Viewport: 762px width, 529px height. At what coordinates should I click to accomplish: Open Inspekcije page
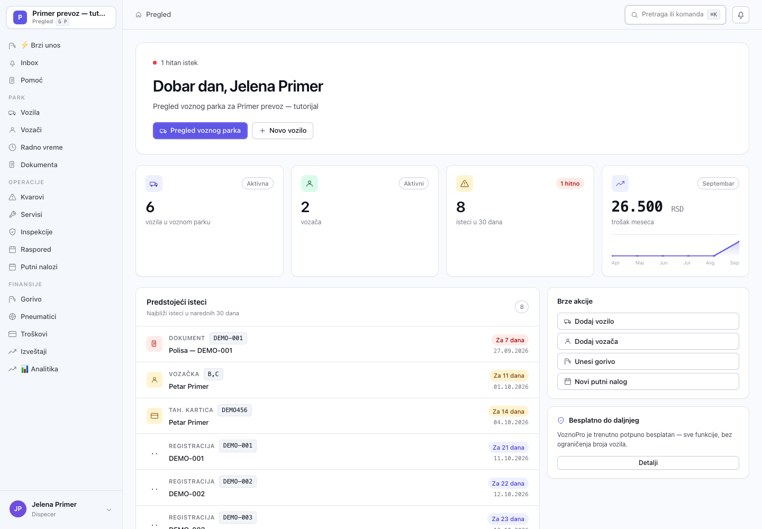[61, 232]
